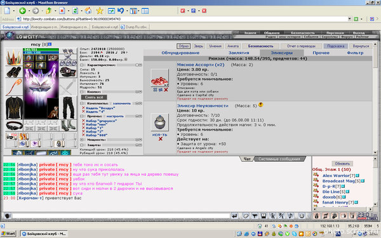Open the address bar dropdown arrow
This screenshot has width=381, height=238.
point(349,18)
